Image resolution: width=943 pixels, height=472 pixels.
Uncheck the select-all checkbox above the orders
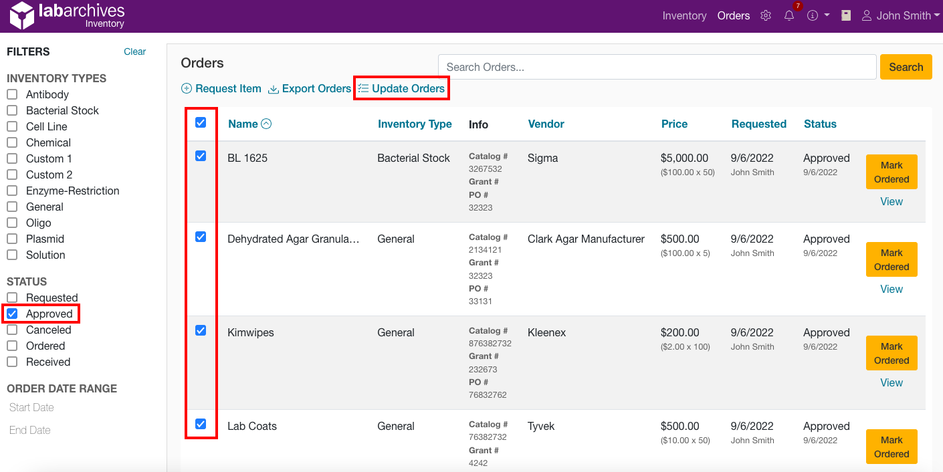click(x=201, y=123)
